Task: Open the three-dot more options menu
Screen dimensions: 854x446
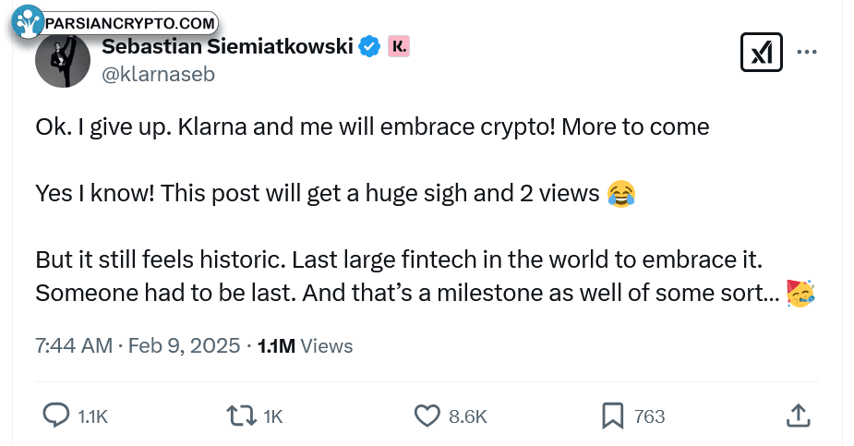Action: (807, 53)
